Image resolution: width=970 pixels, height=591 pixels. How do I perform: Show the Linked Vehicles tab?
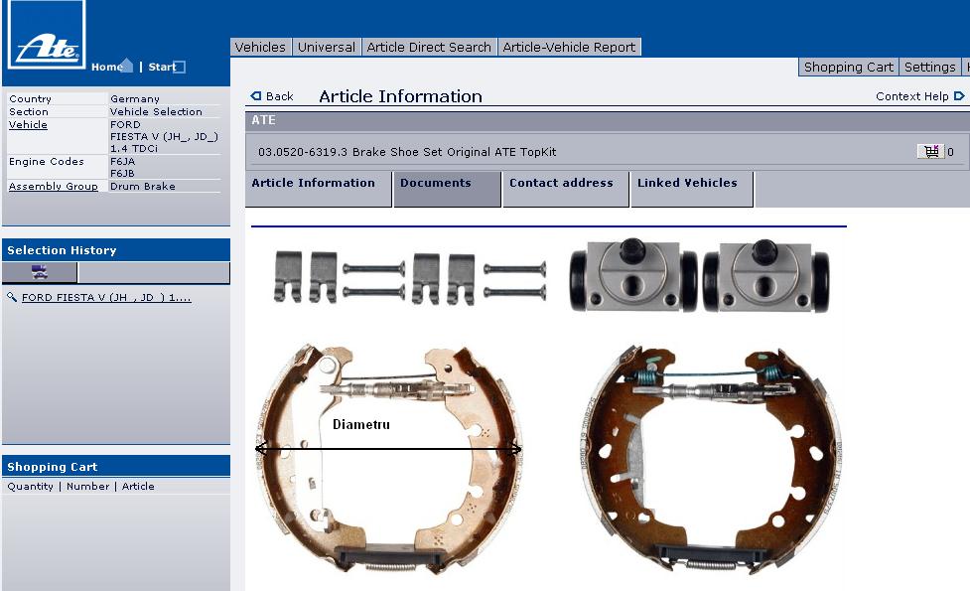pyautogui.click(x=687, y=184)
